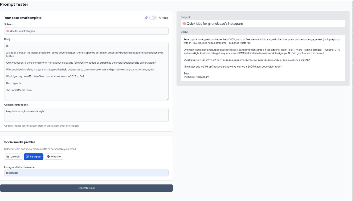This screenshot has width=353, height=201.
Task: Click the generated Subject output box
Action: click(263, 24)
